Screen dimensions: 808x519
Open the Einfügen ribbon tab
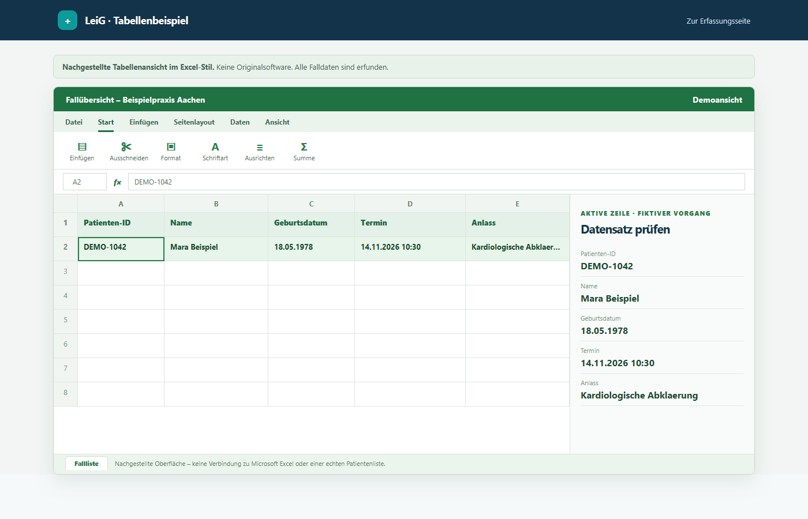(x=144, y=122)
